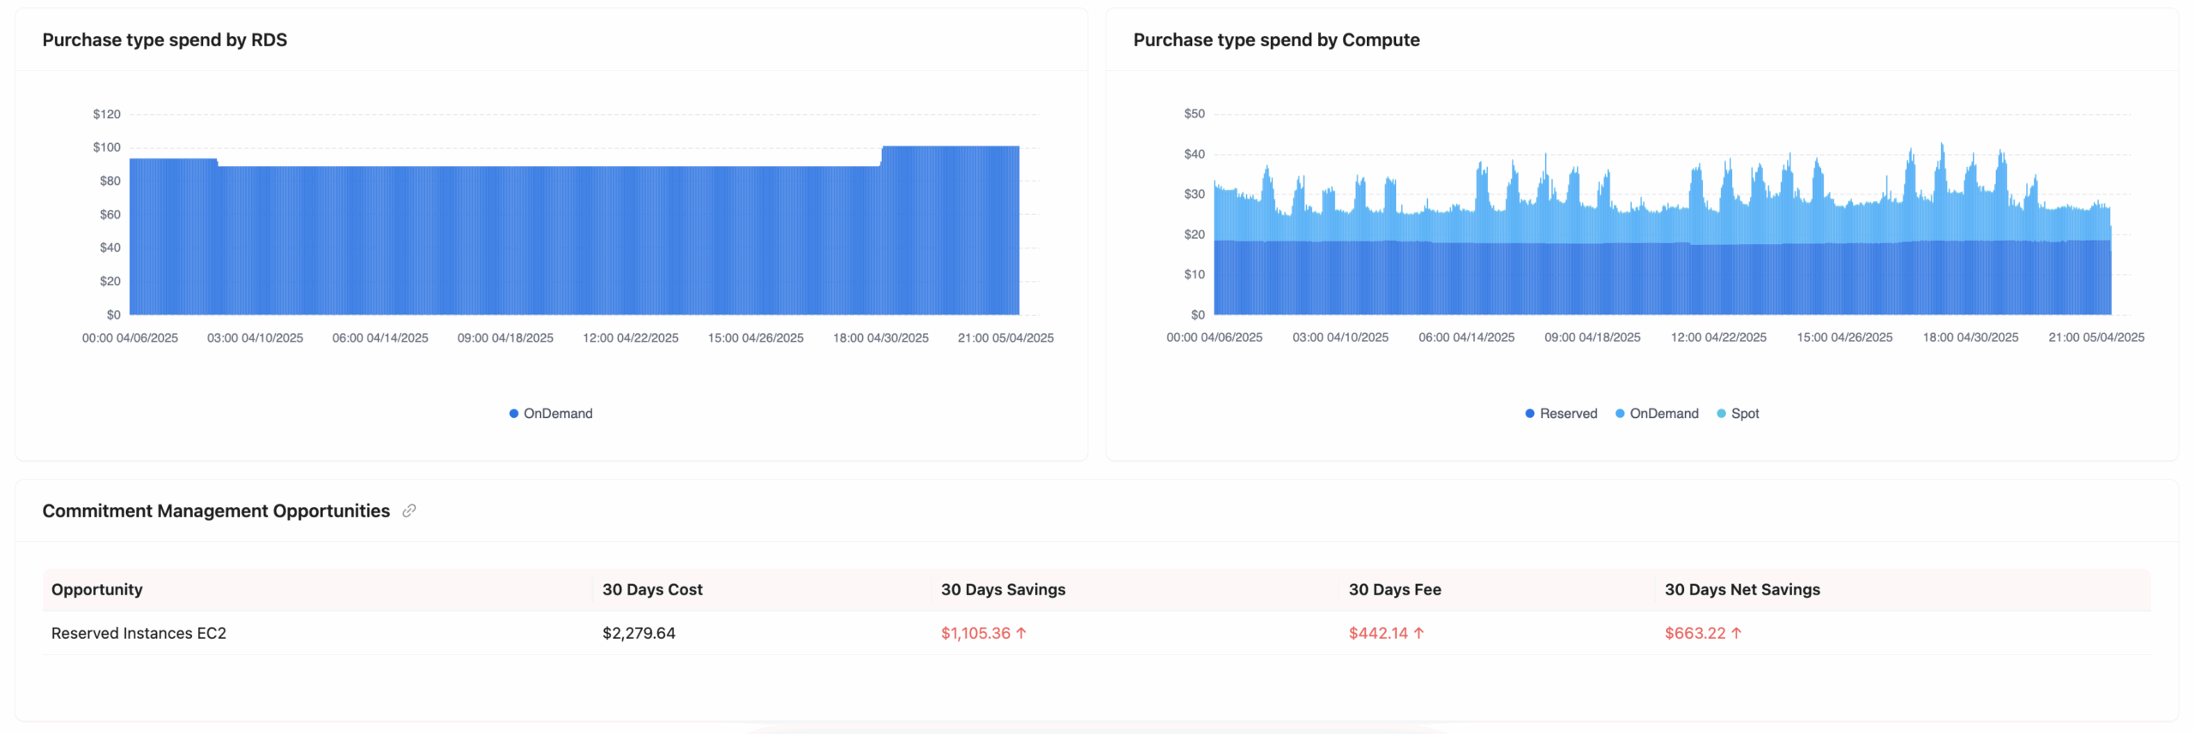This screenshot has width=2194, height=734.
Task: Click the Purchase type spend by RDS title
Action: [x=165, y=40]
